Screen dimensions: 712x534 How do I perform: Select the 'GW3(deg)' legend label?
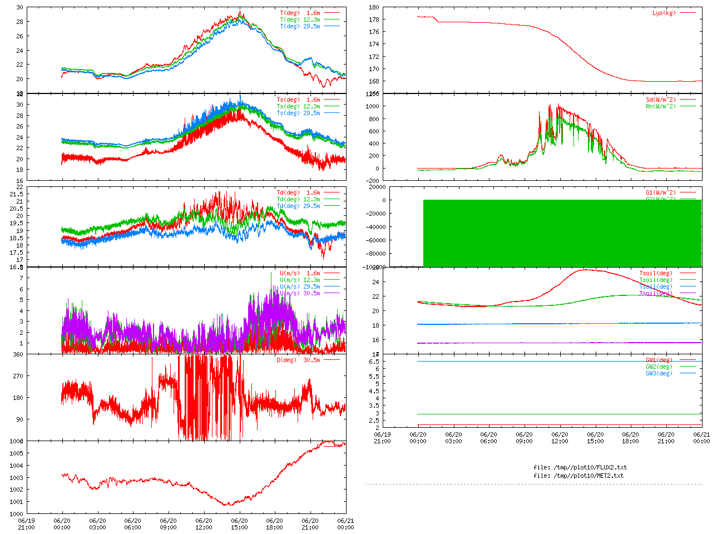point(660,373)
